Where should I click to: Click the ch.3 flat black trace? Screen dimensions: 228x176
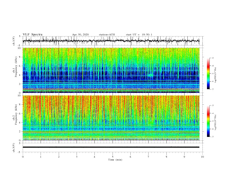coord(111,147)
